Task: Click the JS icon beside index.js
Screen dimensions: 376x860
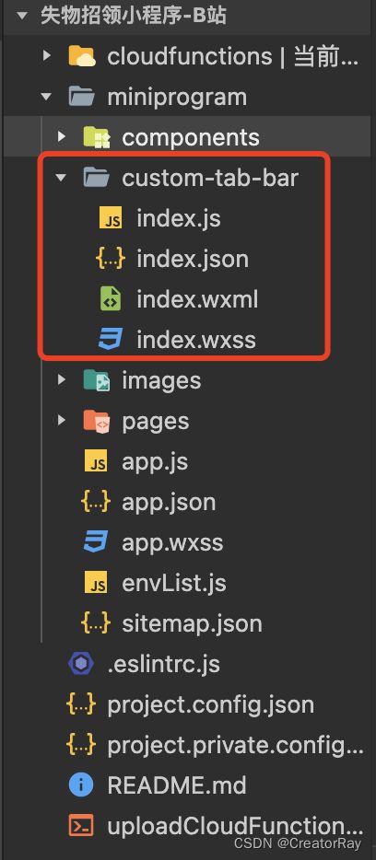Action: point(111,219)
